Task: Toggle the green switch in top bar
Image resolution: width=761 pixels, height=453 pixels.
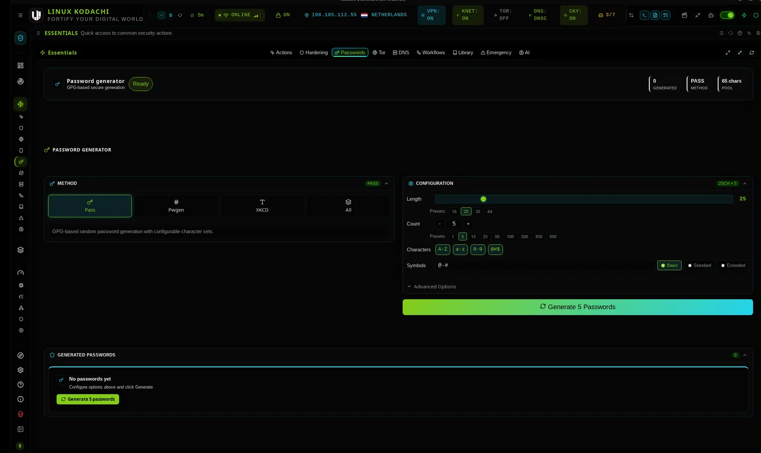Action: (x=727, y=15)
